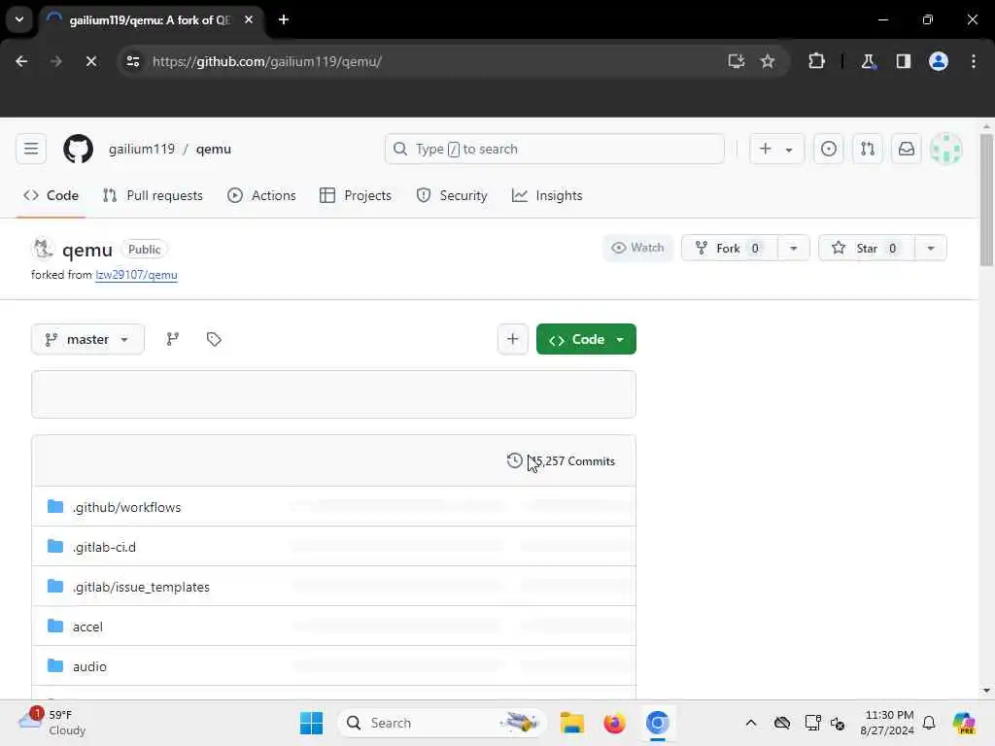View tags via the tag icon
The image size is (995, 746).
click(214, 339)
